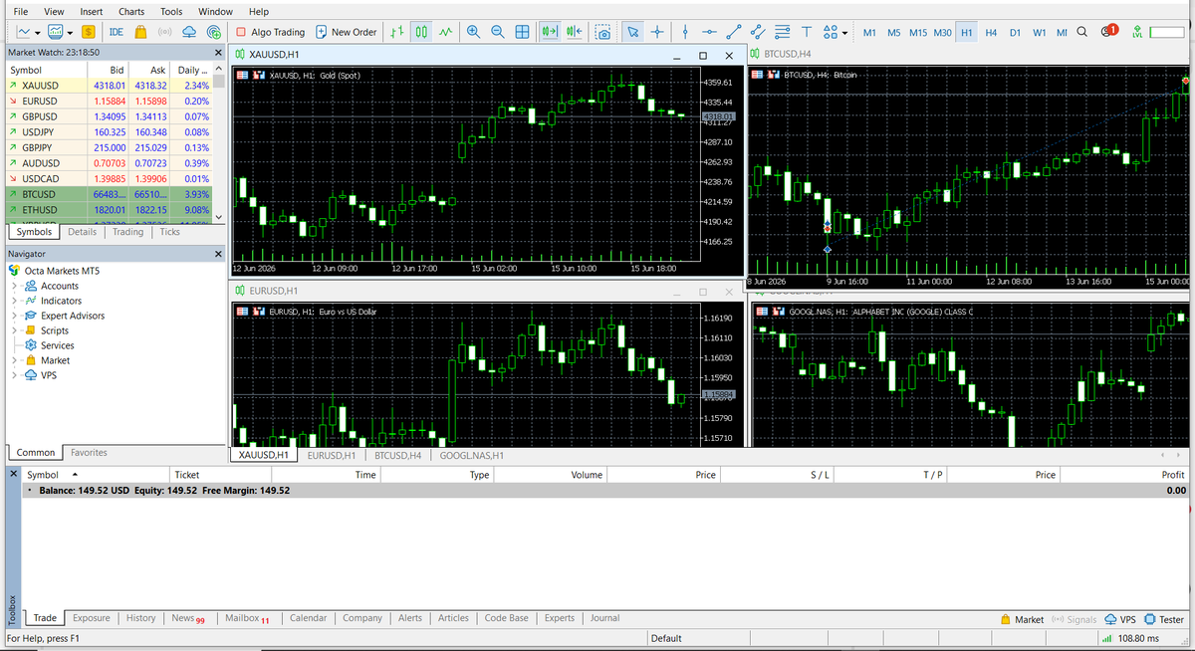This screenshot has height=651, width=1195.
Task: Expand Octa Markets MT5 node
Action: (x=60, y=271)
